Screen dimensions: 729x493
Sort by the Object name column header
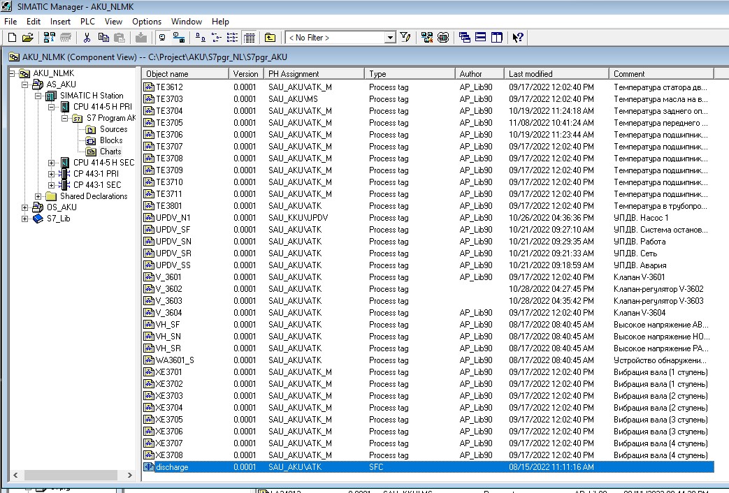click(x=185, y=73)
